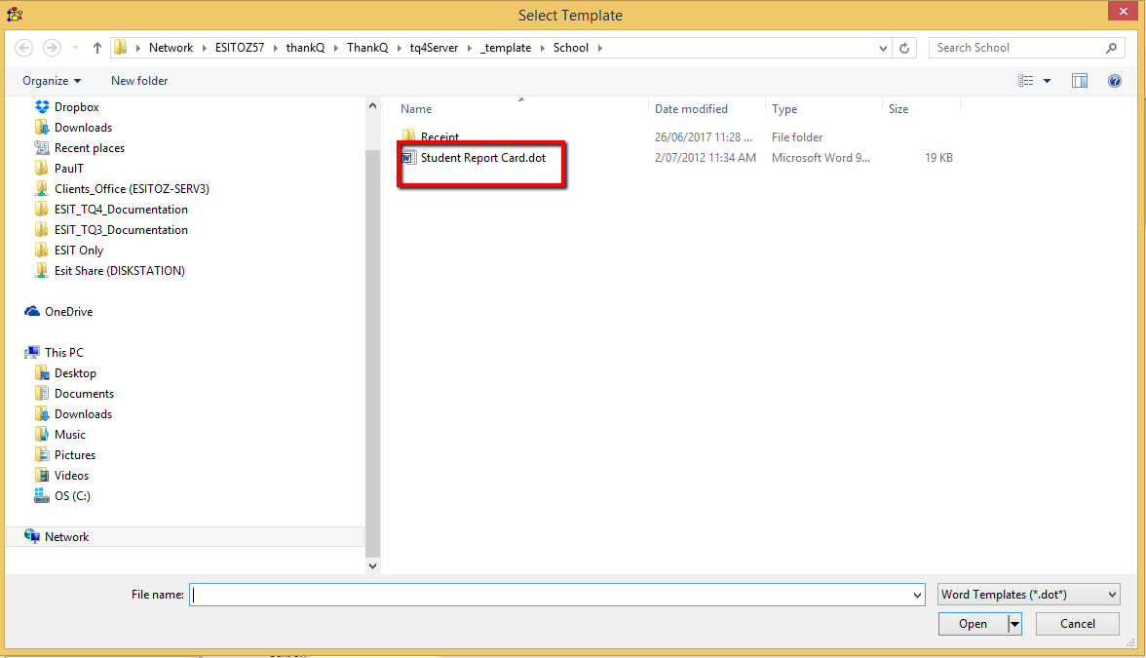Sort by Date modified column header
The height and width of the screenshot is (658, 1146).
[x=691, y=109]
